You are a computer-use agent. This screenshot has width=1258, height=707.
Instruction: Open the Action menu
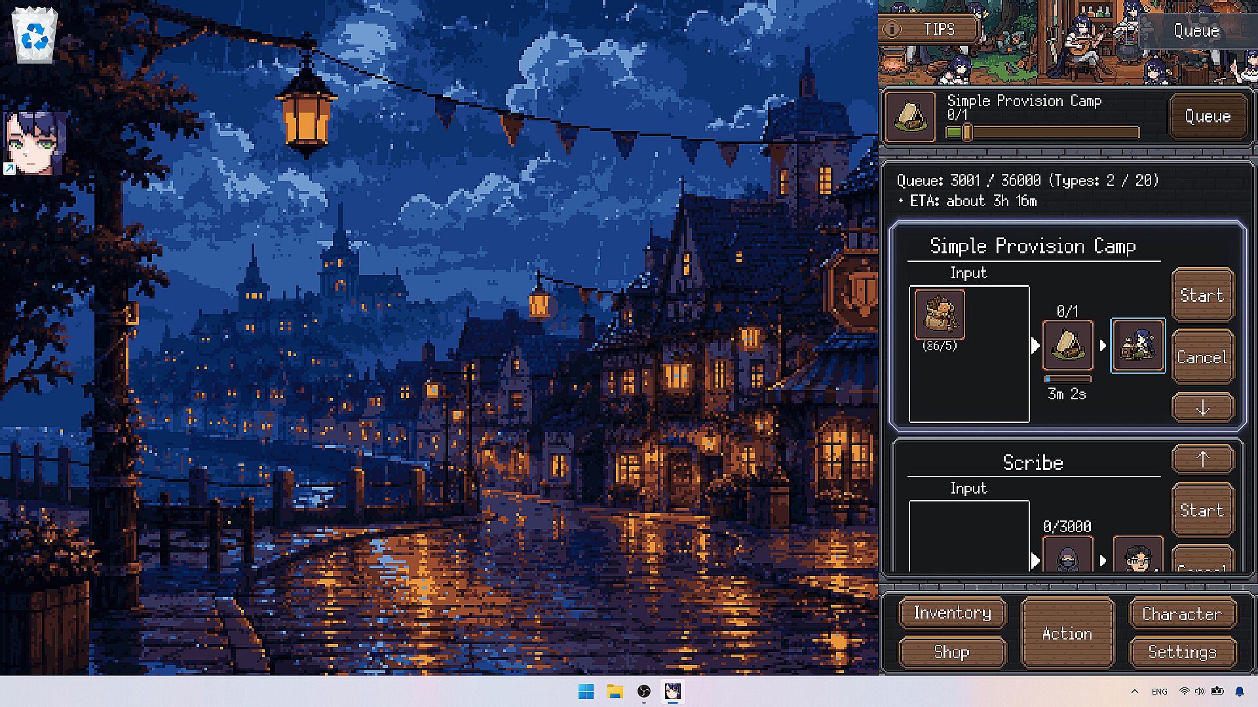(x=1067, y=633)
